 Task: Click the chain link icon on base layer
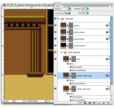pyautogui.click(x=70, y=59)
